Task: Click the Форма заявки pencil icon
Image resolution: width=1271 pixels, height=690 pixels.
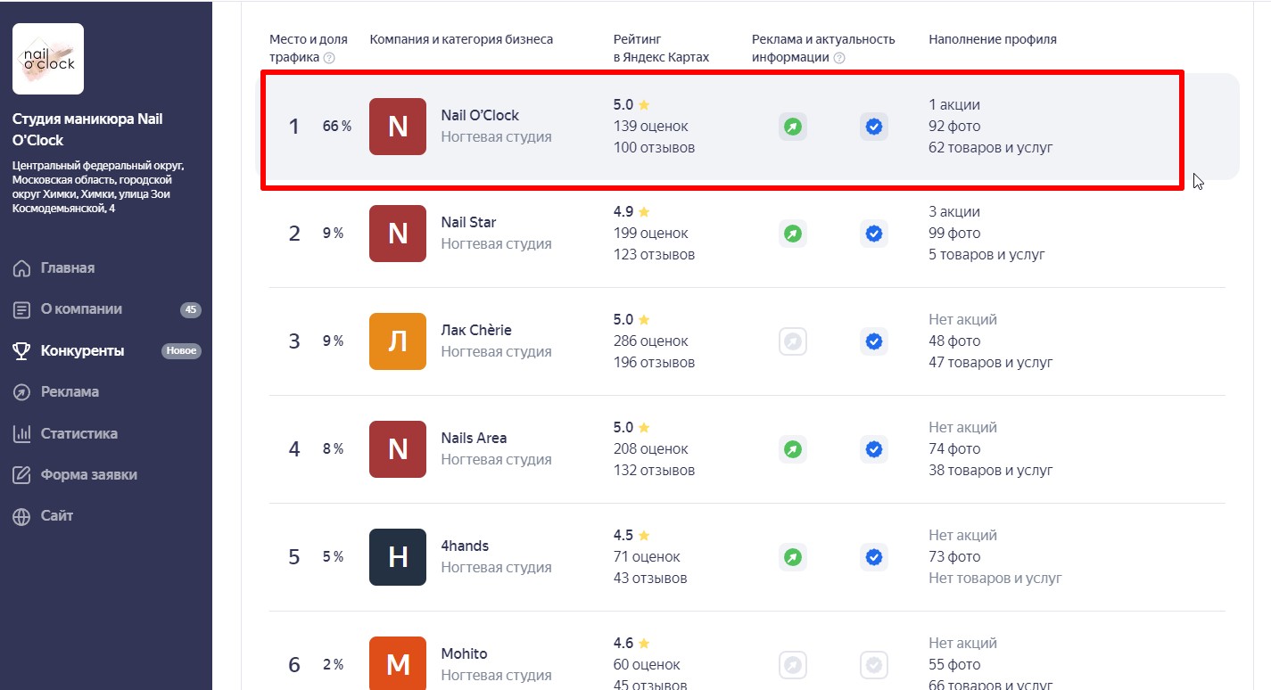Action: (x=21, y=475)
